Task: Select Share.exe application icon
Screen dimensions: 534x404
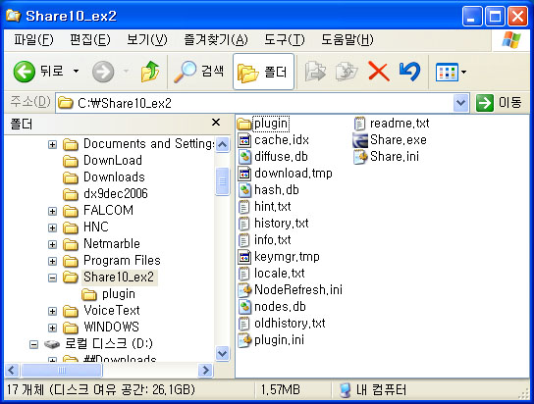Action: (360, 140)
